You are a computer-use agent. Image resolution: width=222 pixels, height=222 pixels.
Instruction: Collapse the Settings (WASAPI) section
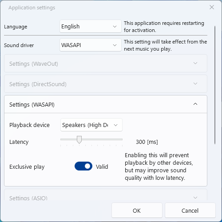point(106,104)
